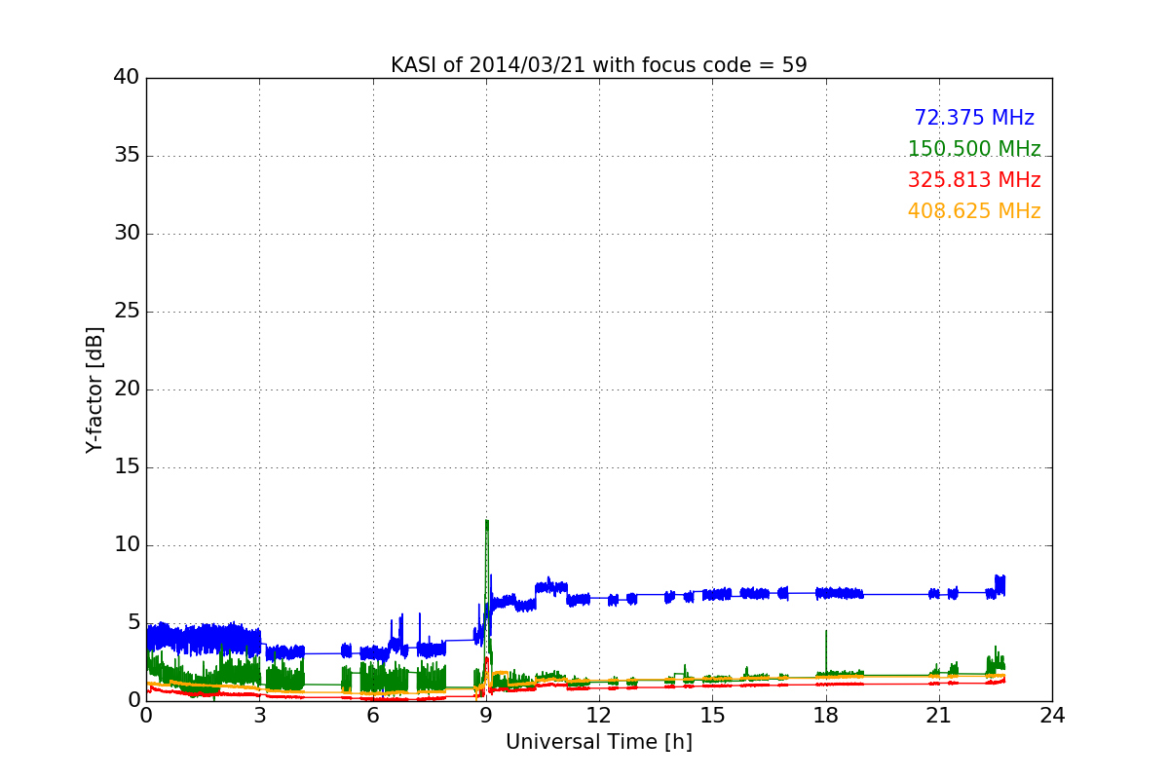This screenshot has height=779, width=1169.
Task: Click the x-axis tick label 6
Action: [x=373, y=716]
